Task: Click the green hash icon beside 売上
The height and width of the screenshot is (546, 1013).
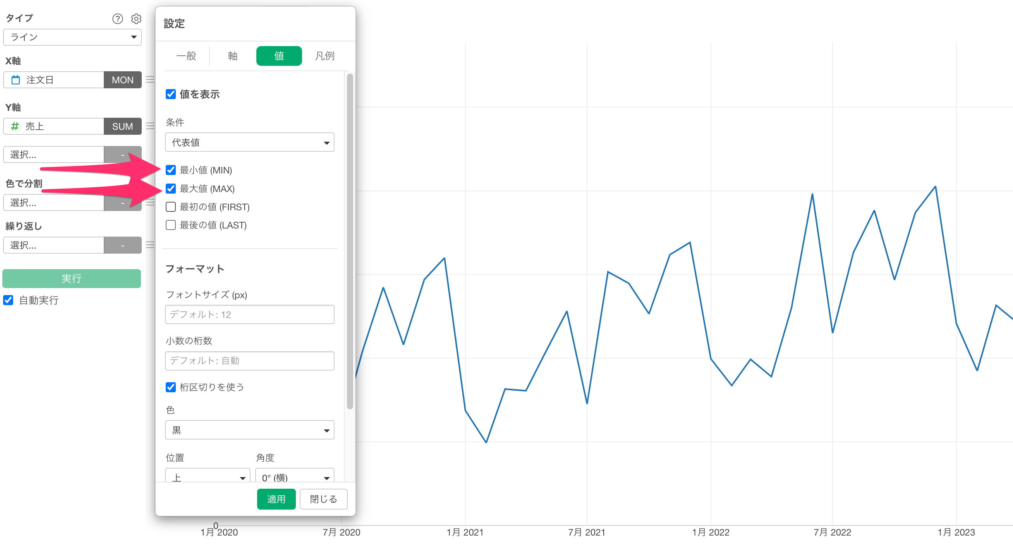Action: [x=15, y=126]
